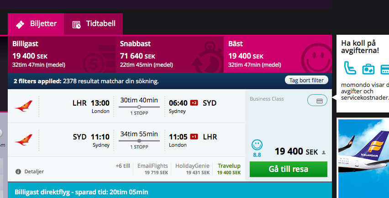The height and width of the screenshot is (198, 389).
Task: Switch to the Tidtabell tab
Action: tap(94, 24)
